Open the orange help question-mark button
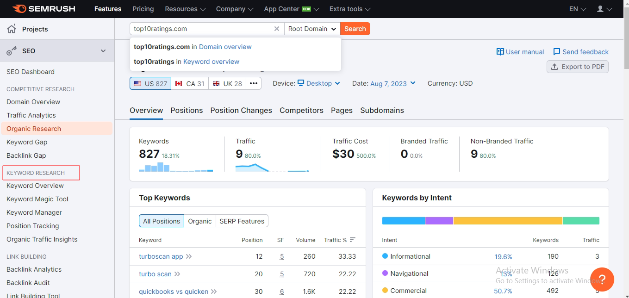Viewport: 629px width, 298px height. pyautogui.click(x=603, y=279)
